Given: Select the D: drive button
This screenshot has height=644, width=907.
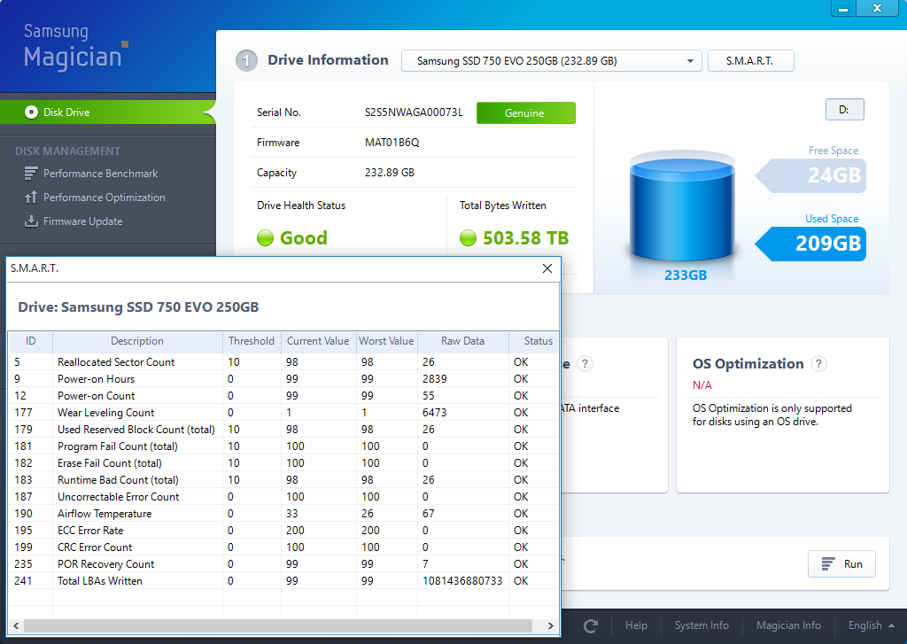Looking at the screenshot, I should (x=844, y=109).
